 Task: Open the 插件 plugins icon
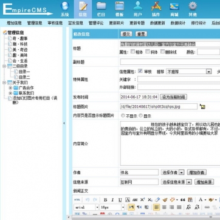point(156,9)
